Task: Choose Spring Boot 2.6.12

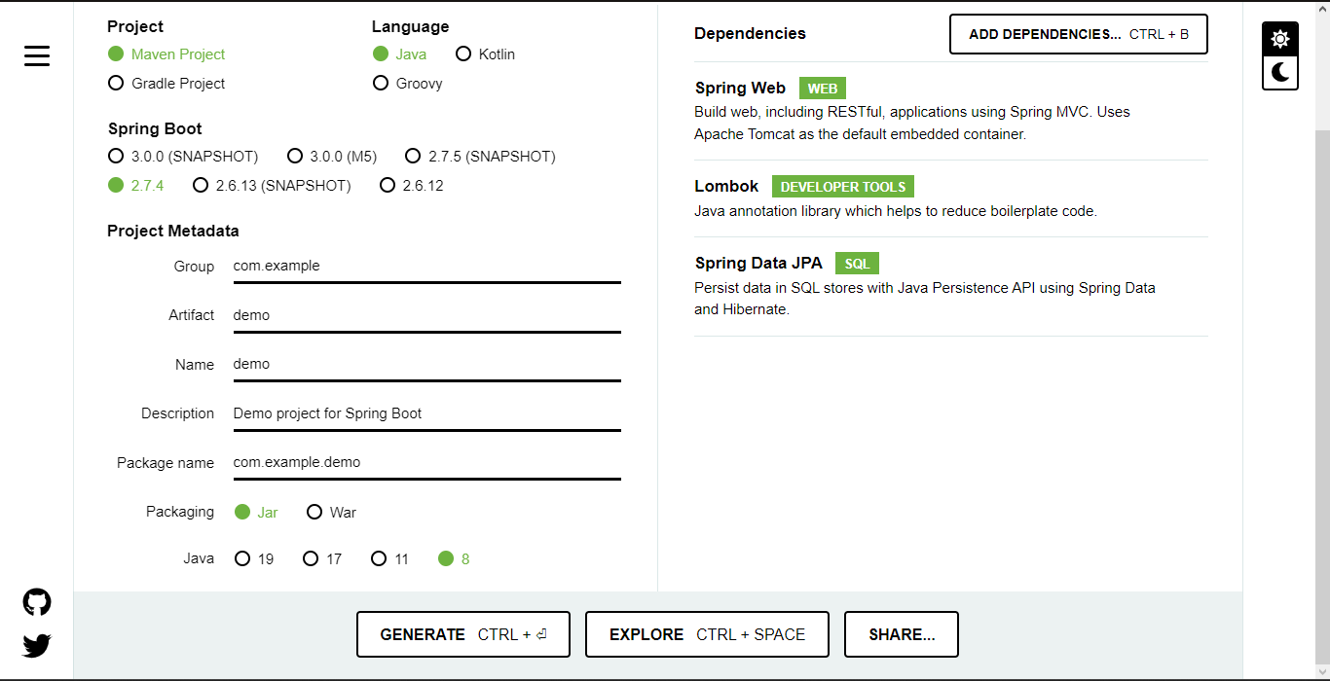Action: (x=412, y=185)
